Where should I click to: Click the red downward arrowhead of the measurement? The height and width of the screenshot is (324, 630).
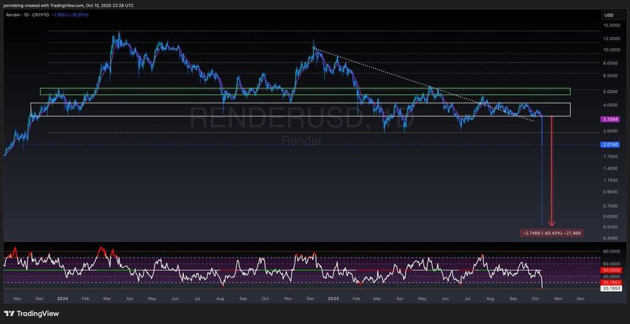552,223
